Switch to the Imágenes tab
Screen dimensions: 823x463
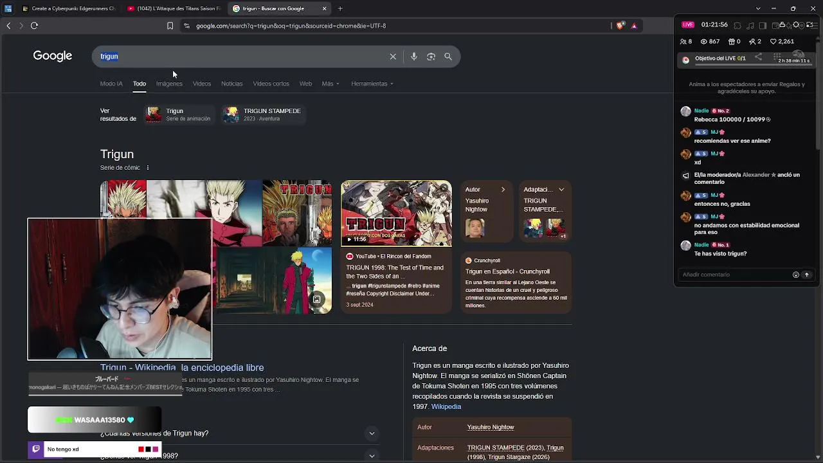pyautogui.click(x=169, y=84)
